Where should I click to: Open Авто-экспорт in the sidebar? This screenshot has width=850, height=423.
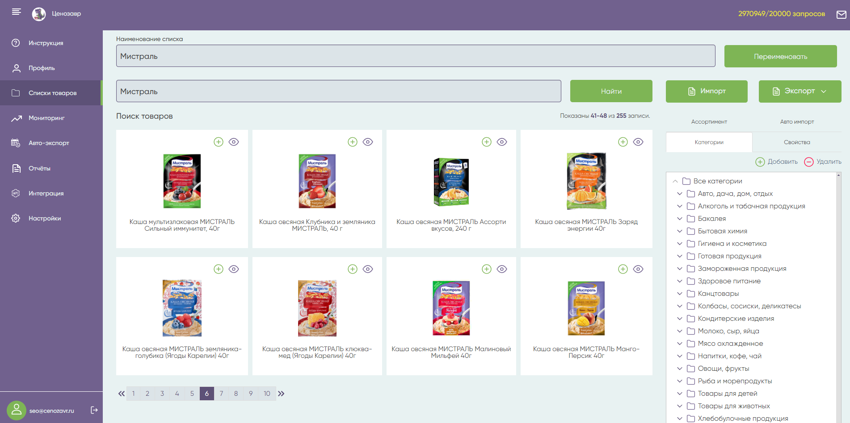pyautogui.click(x=51, y=143)
